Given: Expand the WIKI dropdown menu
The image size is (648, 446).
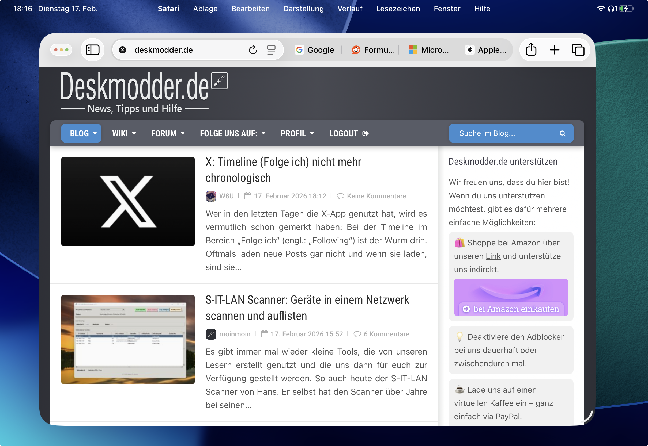Looking at the screenshot, I should tap(124, 134).
